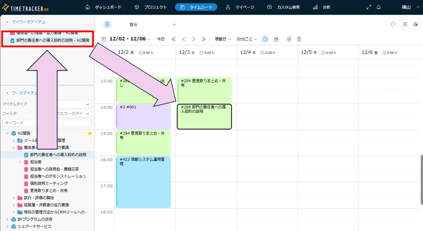The image size is (423, 231).
Task: Switch to list view icon
Action: (x=405, y=24)
